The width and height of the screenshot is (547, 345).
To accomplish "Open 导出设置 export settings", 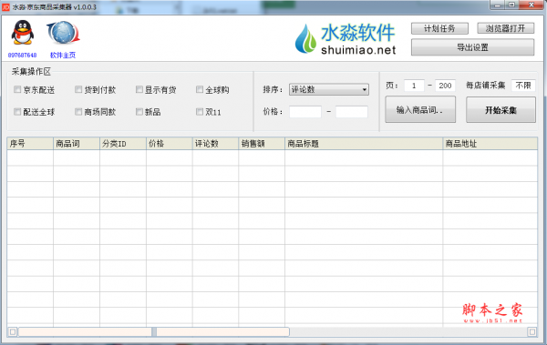I will coord(472,47).
